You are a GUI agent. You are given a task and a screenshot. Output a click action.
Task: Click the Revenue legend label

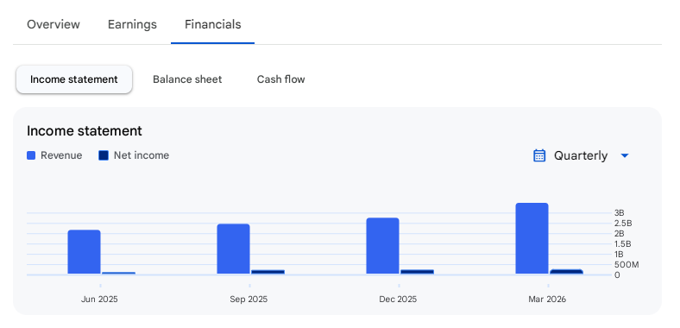point(61,155)
